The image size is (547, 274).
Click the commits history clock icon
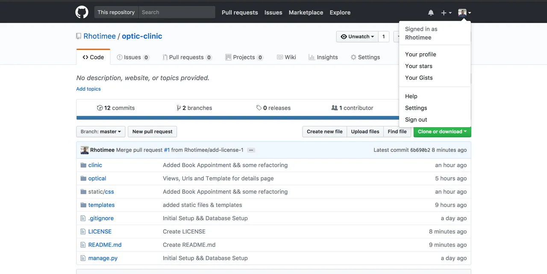pyautogui.click(x=100, y=108)
